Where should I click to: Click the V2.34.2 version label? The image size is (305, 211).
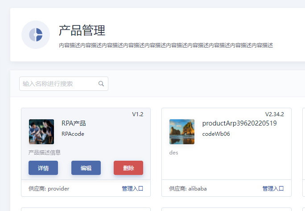275,114
